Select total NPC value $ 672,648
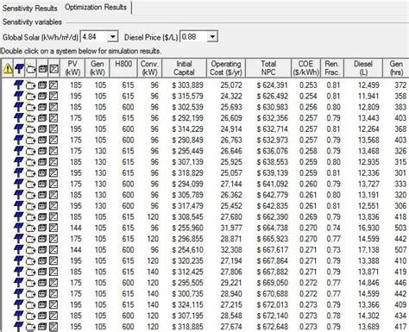This screenshot has width=409, height=332. click(x=273, y=327)
